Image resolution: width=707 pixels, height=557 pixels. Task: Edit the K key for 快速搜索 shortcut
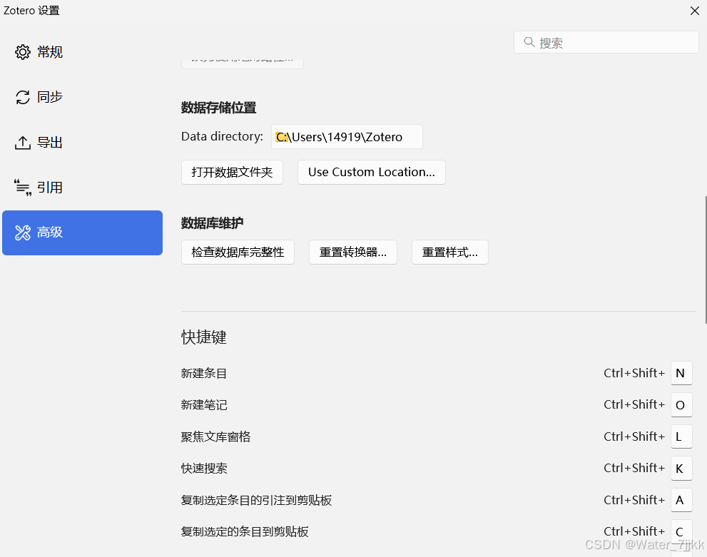681,469
